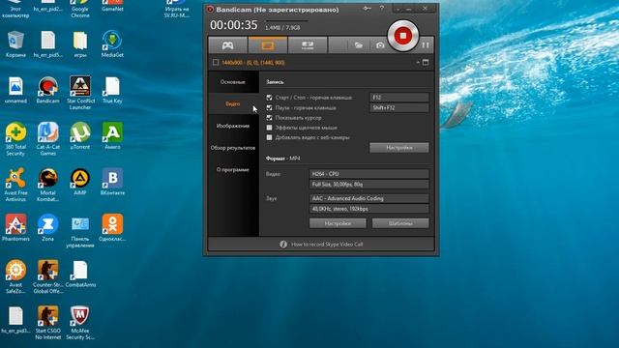
Task: Select Cat-A-Cat Games desktop icon
Action: (47, 139)
